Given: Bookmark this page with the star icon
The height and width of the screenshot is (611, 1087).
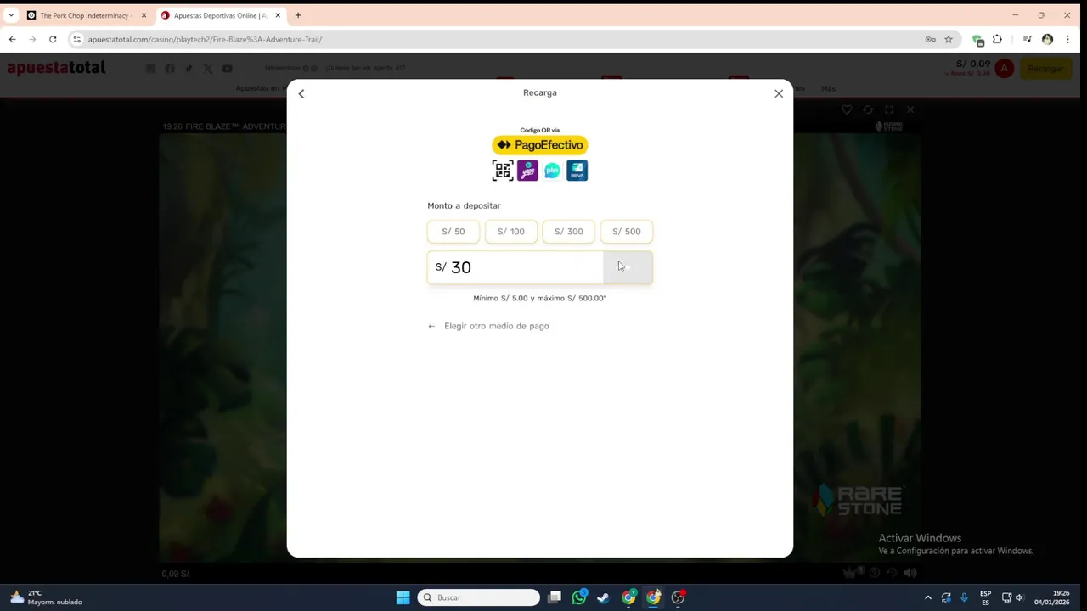Looking at the screenshot, I should 949,39.
